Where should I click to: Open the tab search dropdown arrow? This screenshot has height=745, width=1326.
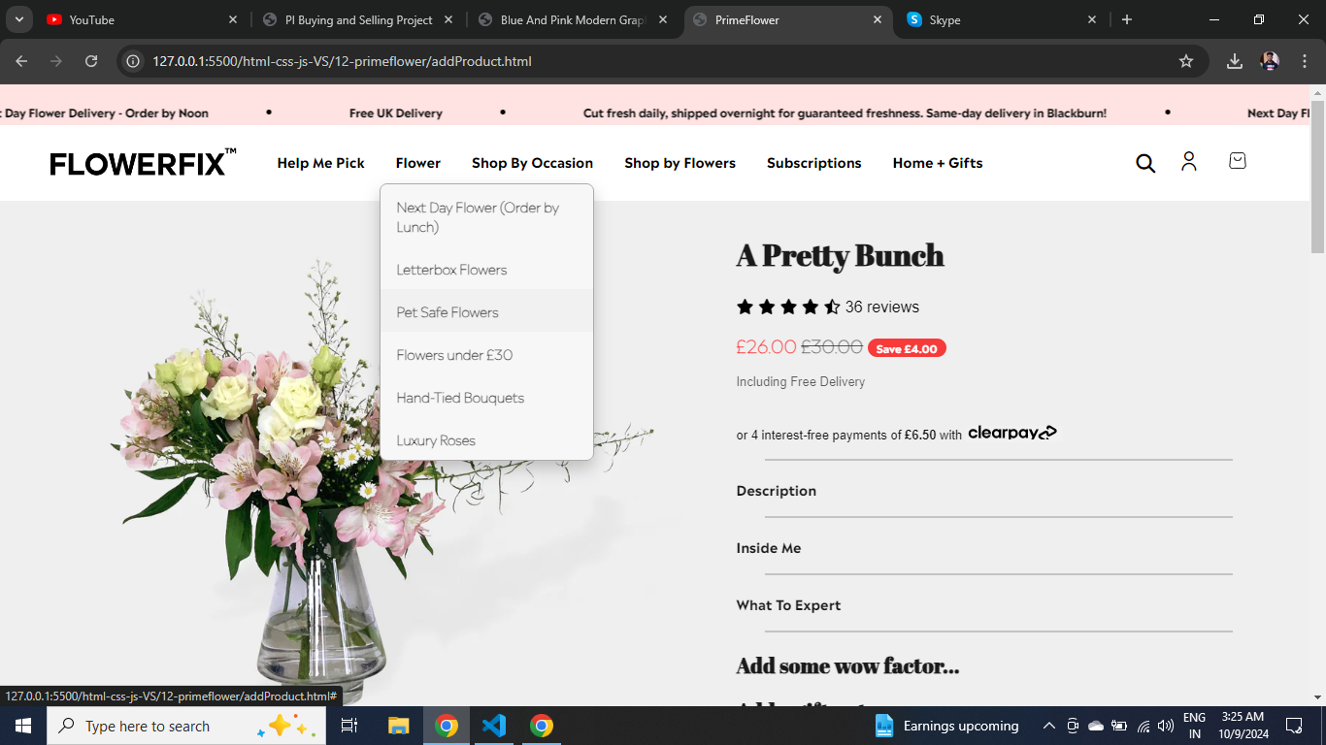(18, 19)
